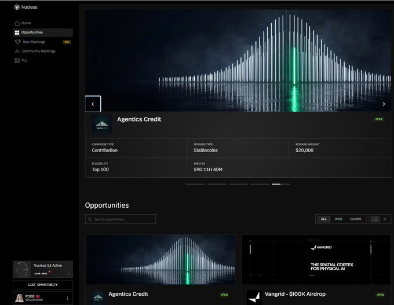Open the Vangrid card banner image
The width and height of the screenshot is (394, 305).
(x=316, y=259)
